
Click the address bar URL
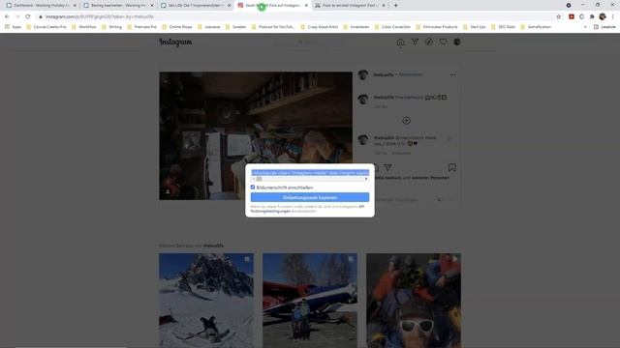point(99,16)
